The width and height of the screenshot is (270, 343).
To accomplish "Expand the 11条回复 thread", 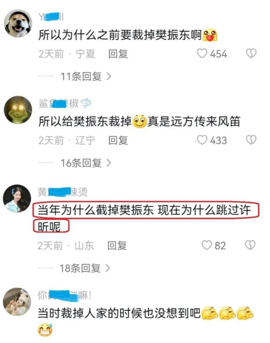I will tap(86, 76).
